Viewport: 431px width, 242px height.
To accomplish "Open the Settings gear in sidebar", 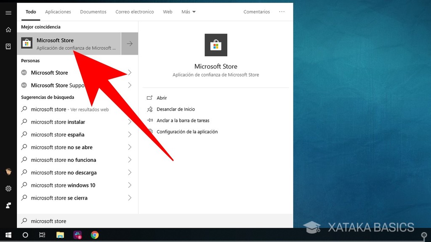I will [x=8, y=189].
